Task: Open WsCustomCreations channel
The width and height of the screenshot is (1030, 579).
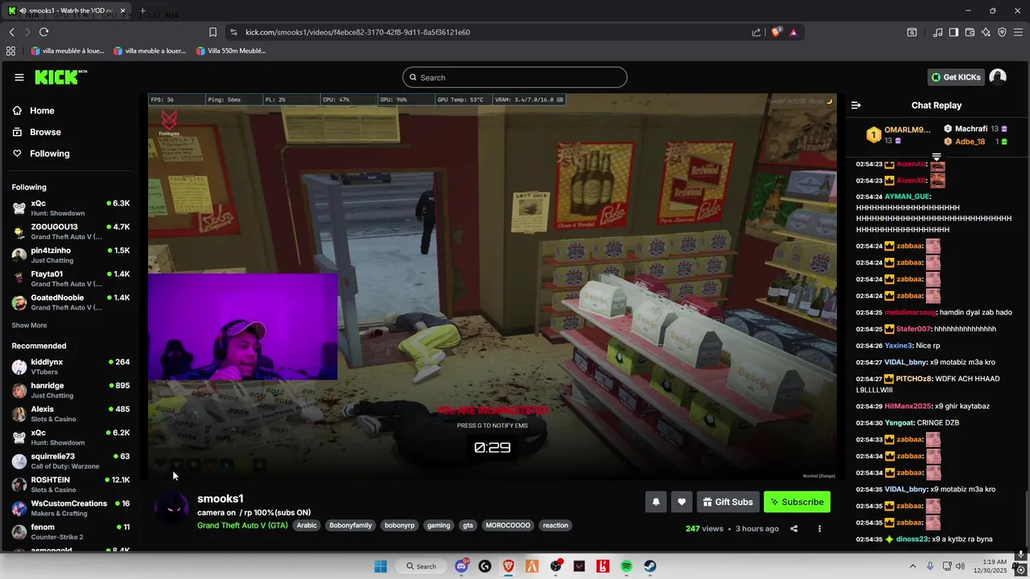Action: (x=71, y=507)
